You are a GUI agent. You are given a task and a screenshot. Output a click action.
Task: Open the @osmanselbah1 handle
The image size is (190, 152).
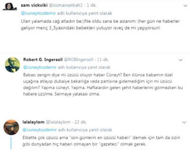tap(66, 5)
